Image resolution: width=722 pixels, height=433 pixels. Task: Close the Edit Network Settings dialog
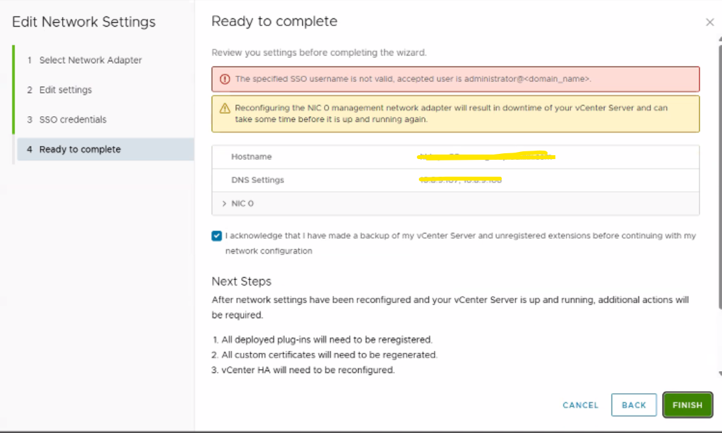click(710, 23)
